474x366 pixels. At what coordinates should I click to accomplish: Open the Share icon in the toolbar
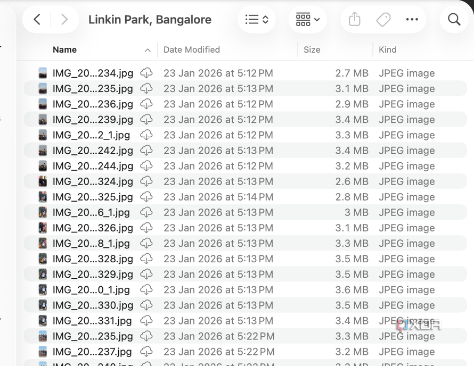(x=354, y=19)
